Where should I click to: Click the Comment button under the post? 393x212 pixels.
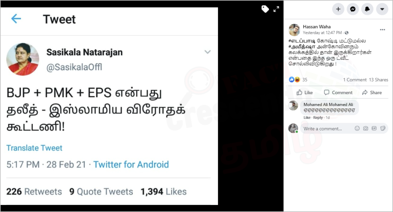(x=338, y=93)
